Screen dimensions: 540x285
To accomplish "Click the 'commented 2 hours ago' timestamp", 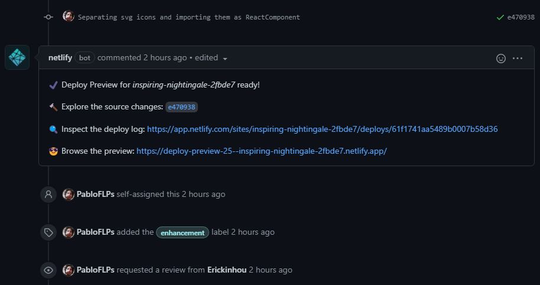I will (x=142, y=57).
